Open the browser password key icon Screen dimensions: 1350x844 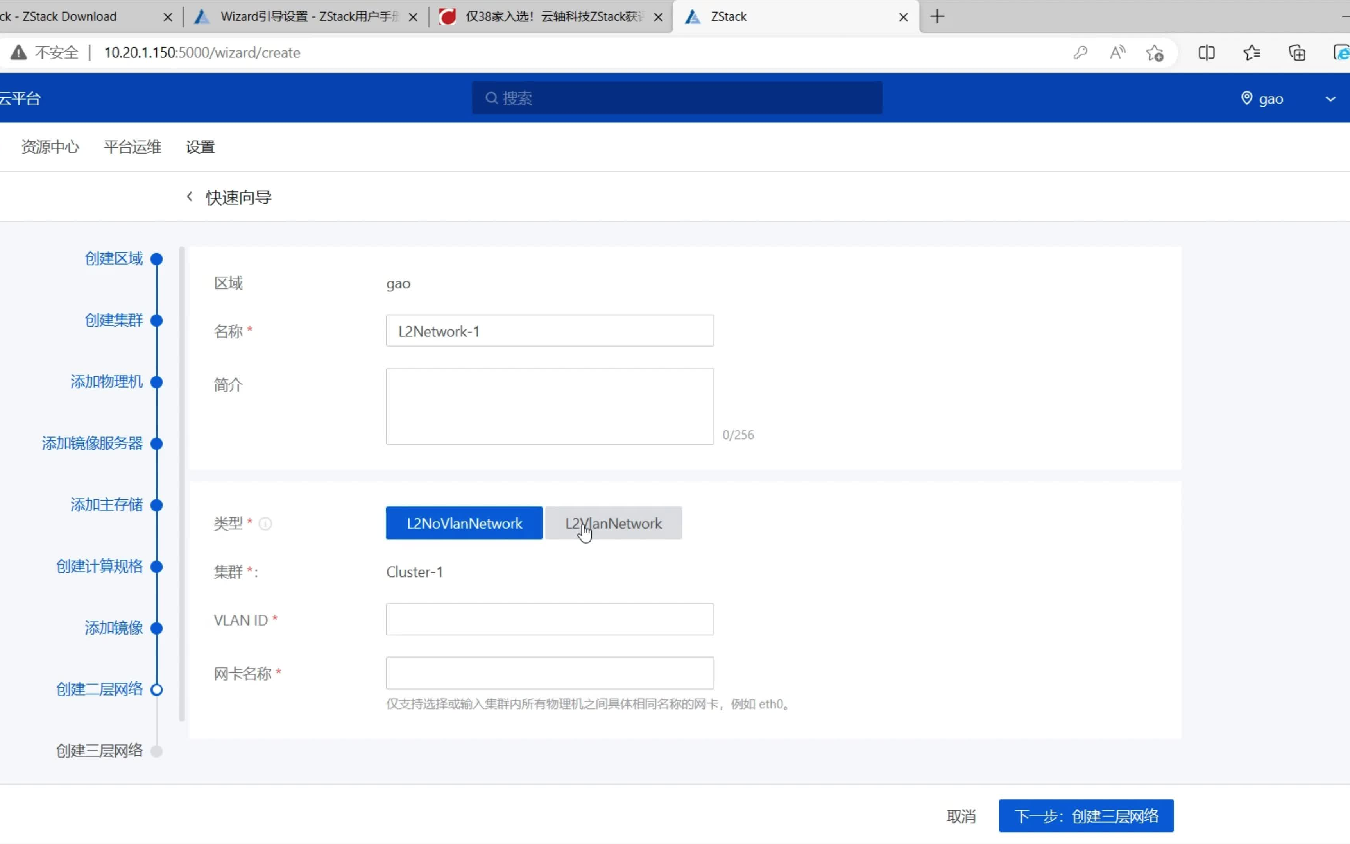(1080, 52)
